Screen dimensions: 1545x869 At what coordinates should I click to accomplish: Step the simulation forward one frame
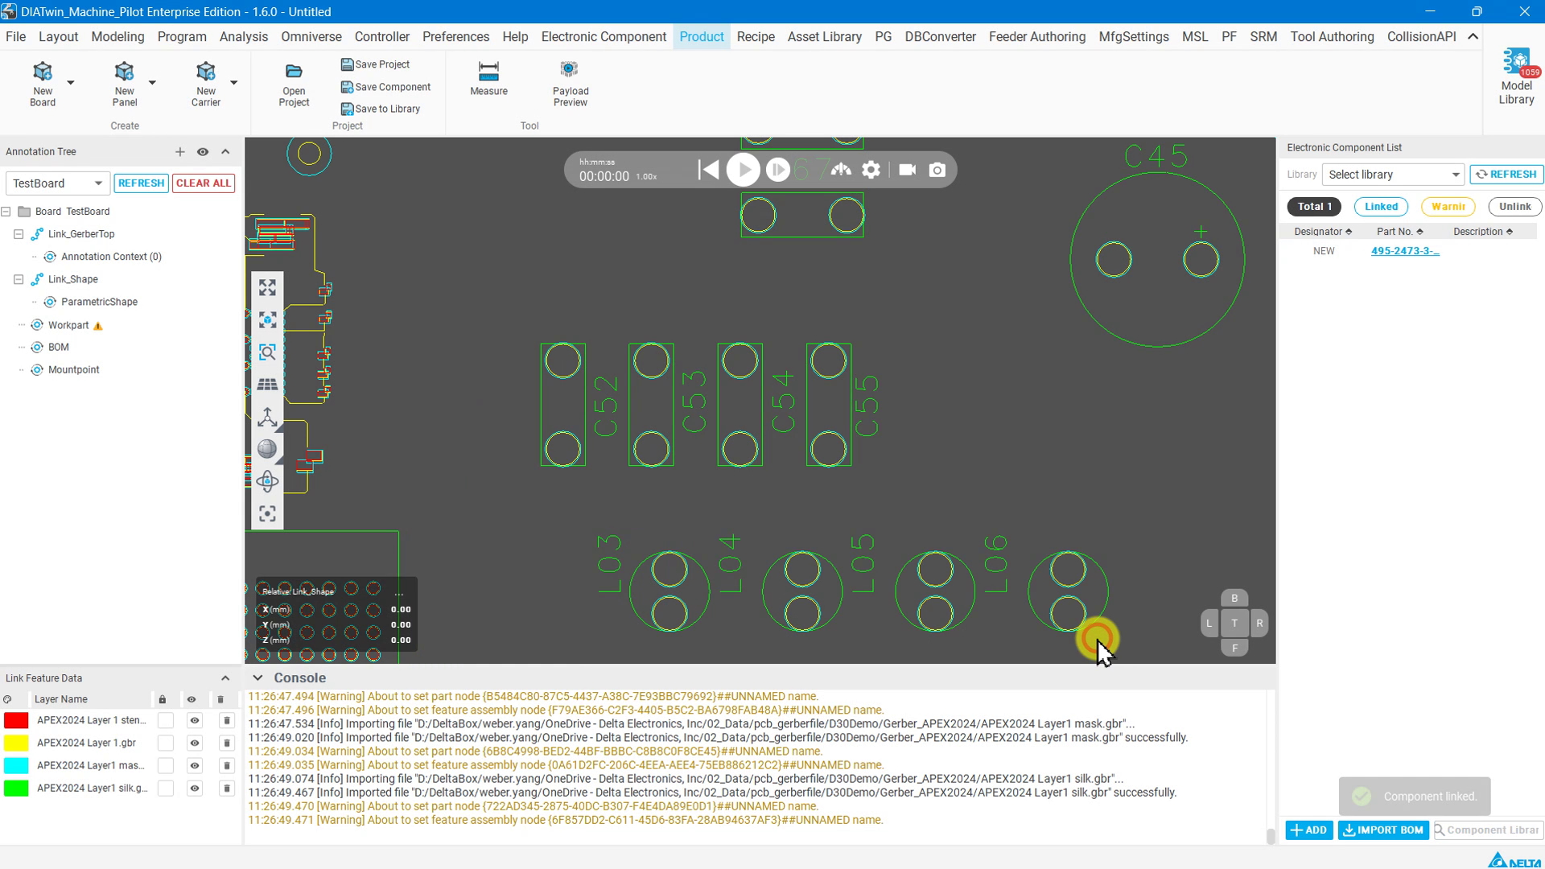[x=777, y=170]
